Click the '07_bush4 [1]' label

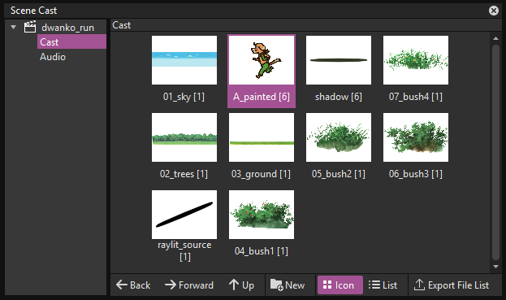(x=416, y=97)
